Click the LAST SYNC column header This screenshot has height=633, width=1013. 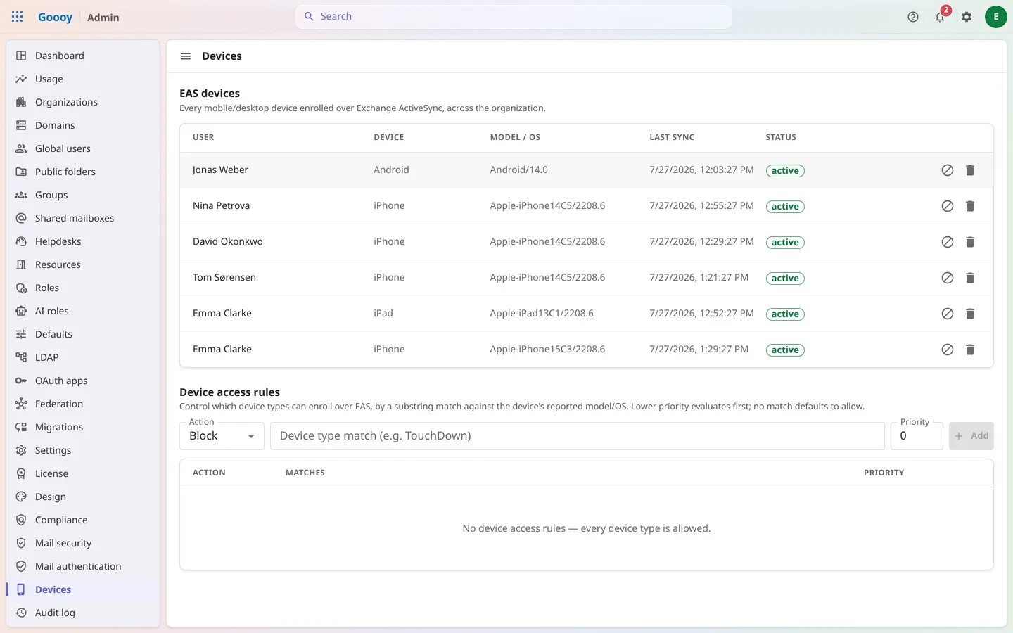[x=672, y=138]
